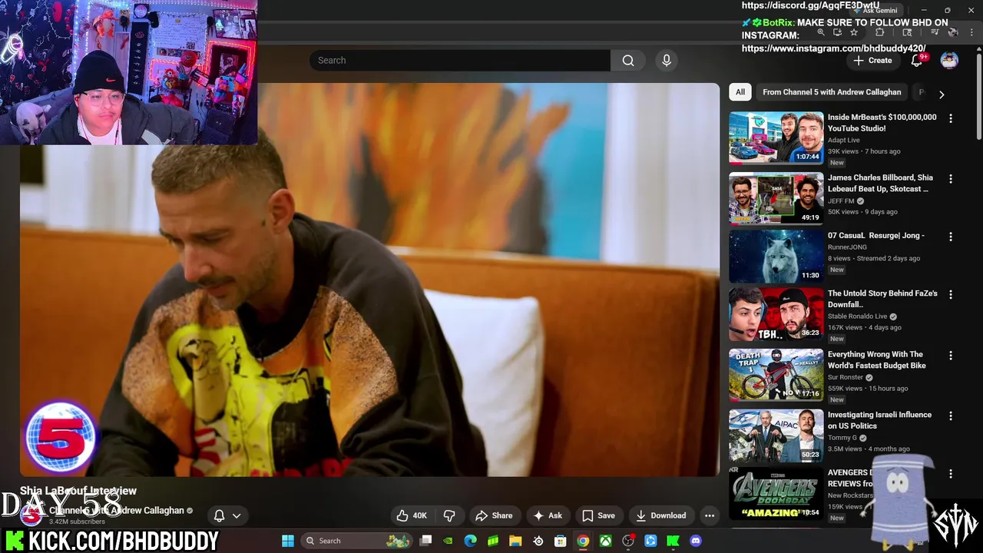
Task: Bookmark page with Chrome star icon
Action: 854,32
